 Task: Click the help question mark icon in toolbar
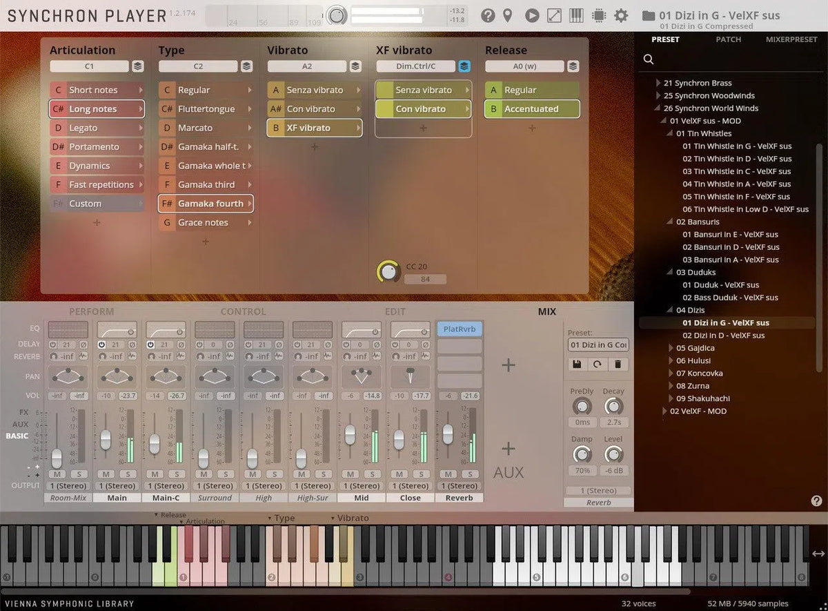488,15
